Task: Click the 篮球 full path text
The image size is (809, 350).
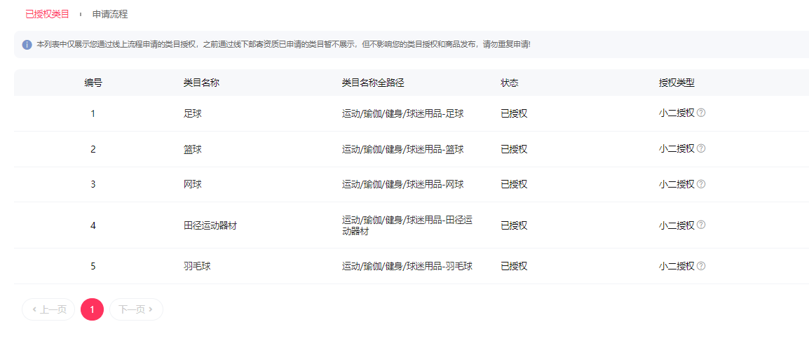Action: (402, 149)
